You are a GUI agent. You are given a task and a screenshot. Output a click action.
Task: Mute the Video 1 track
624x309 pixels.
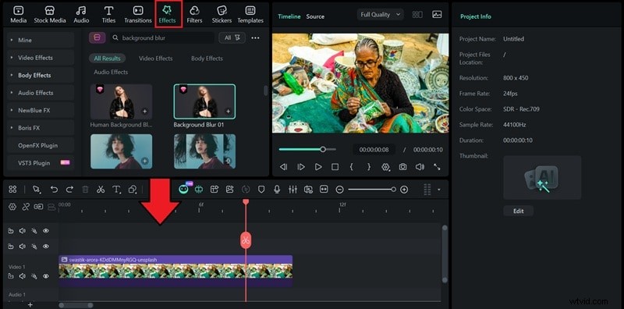coord(23,276)
